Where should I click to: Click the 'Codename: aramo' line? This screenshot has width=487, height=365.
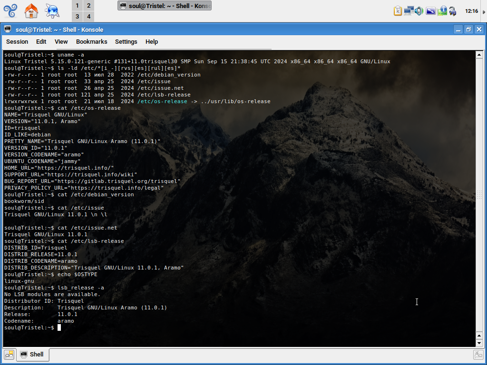coord(39,321)
